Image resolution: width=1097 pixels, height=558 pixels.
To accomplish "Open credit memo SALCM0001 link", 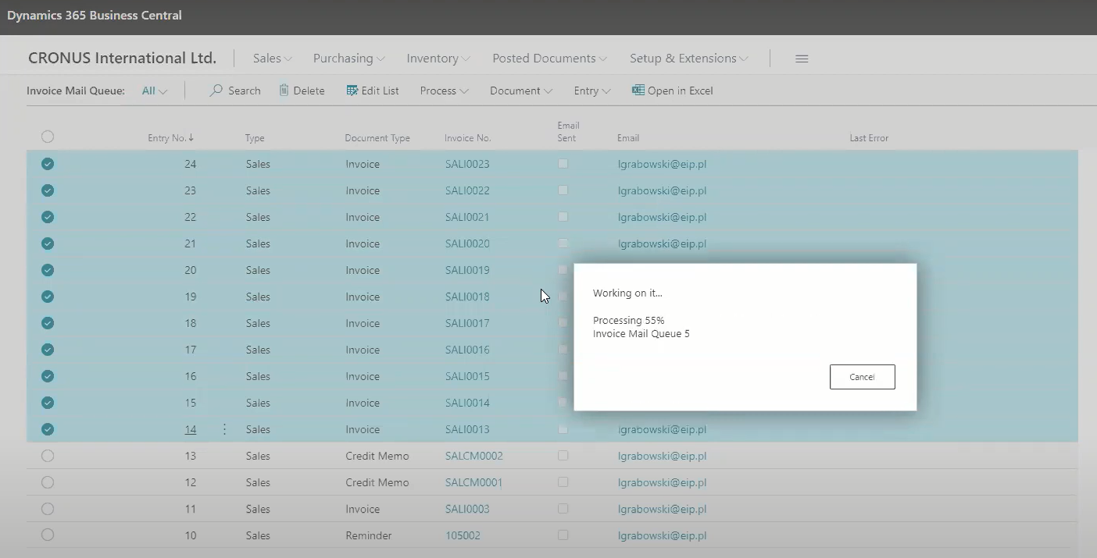I will tap(474, 482).
